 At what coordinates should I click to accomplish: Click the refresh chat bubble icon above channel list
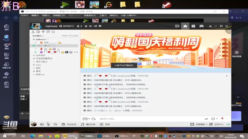(38, 32)
